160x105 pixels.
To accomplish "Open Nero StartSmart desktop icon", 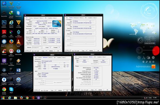I will (x=11, y=53).
